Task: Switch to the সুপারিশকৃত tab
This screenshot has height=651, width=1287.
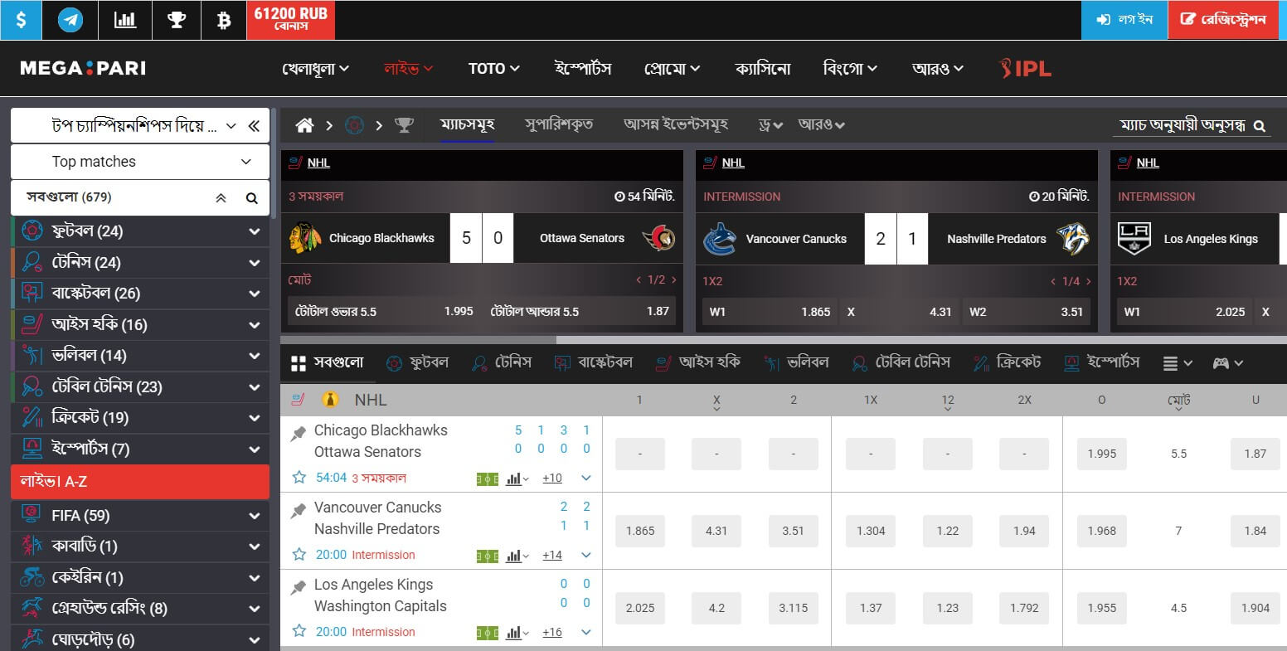Action: 559,124
